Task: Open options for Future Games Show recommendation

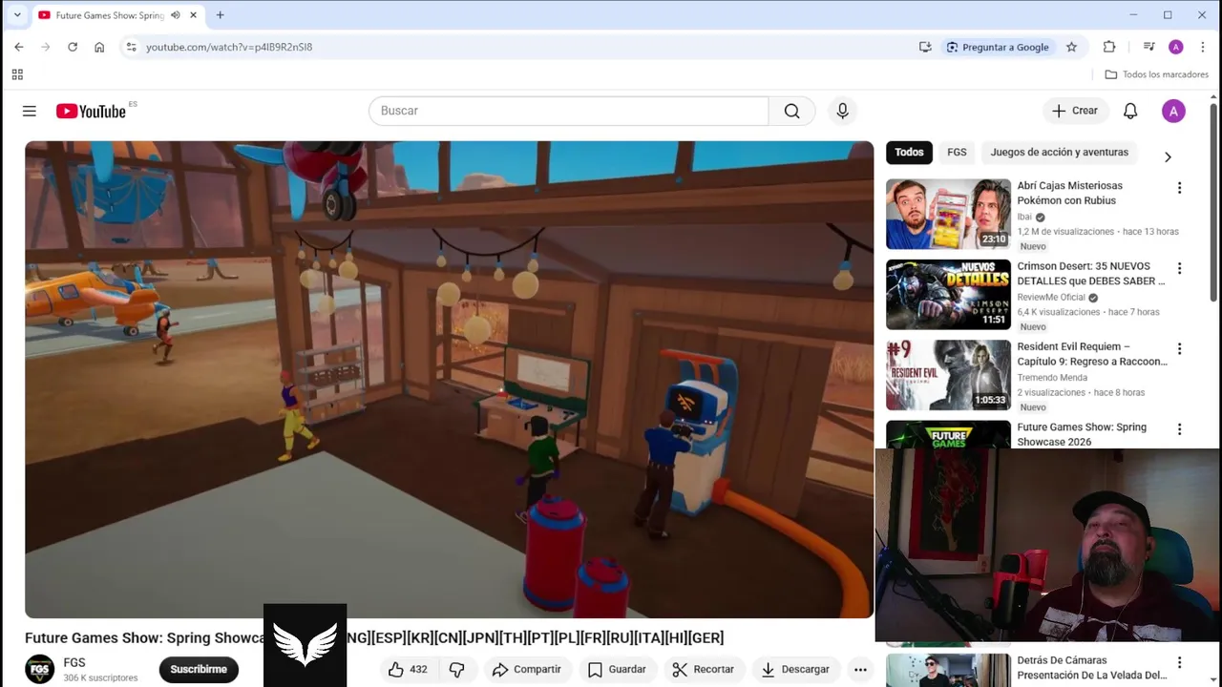Action: pos(1179,429)
